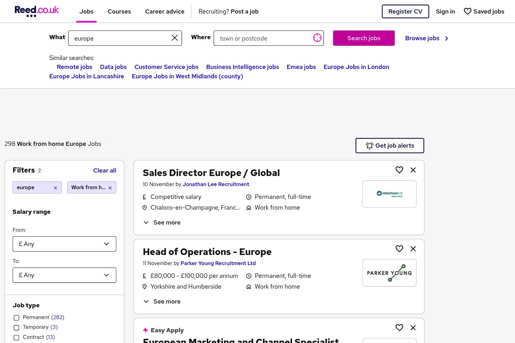
Task: Click the Sign in link
Action: 445,11
